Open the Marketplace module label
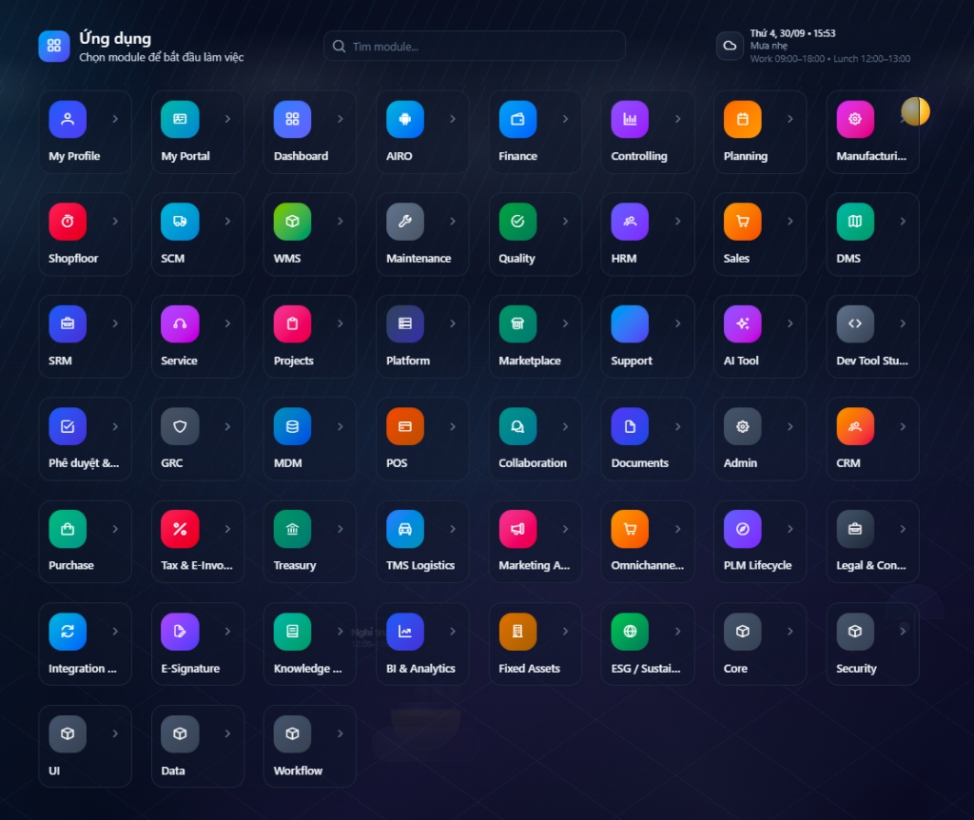 coord(530,361)
